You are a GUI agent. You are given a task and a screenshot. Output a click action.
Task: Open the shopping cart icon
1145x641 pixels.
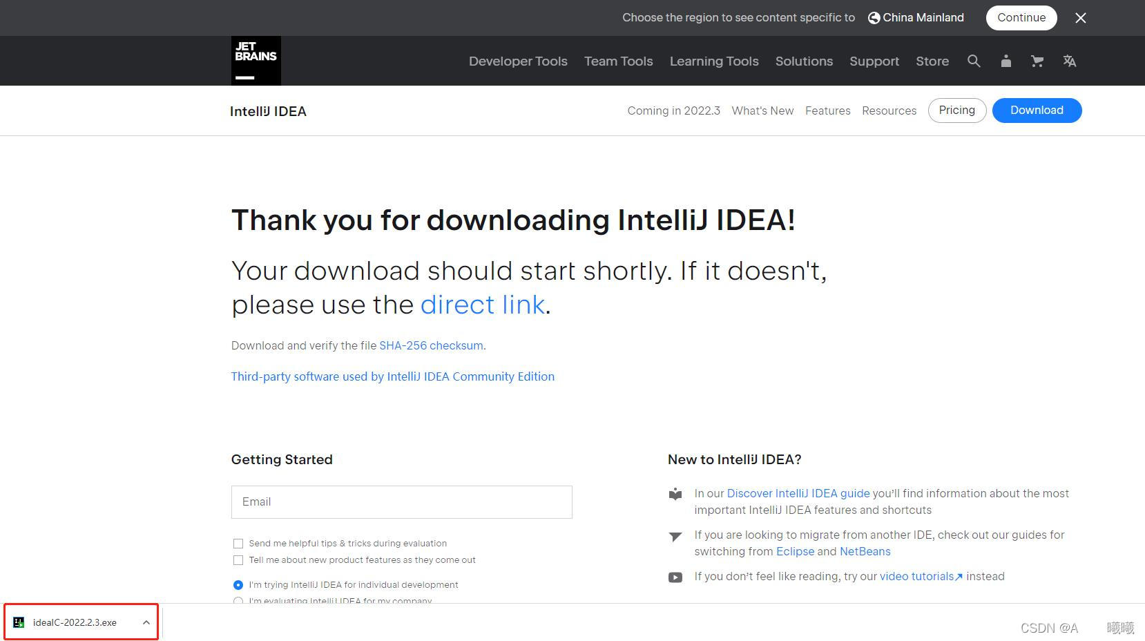1037,61
